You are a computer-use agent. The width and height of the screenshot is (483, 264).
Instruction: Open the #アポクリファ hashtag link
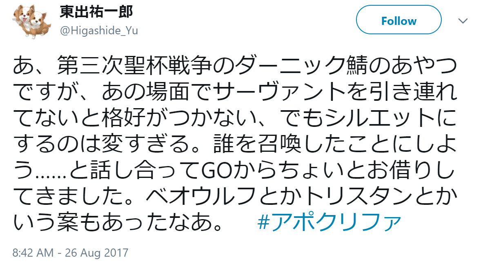click(x=329, y=222)
